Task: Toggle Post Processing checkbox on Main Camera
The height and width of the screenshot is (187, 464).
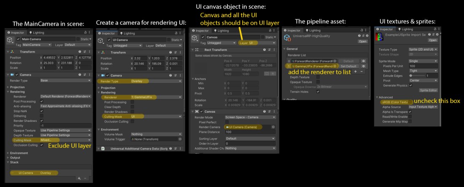Action: click(42, 101)
